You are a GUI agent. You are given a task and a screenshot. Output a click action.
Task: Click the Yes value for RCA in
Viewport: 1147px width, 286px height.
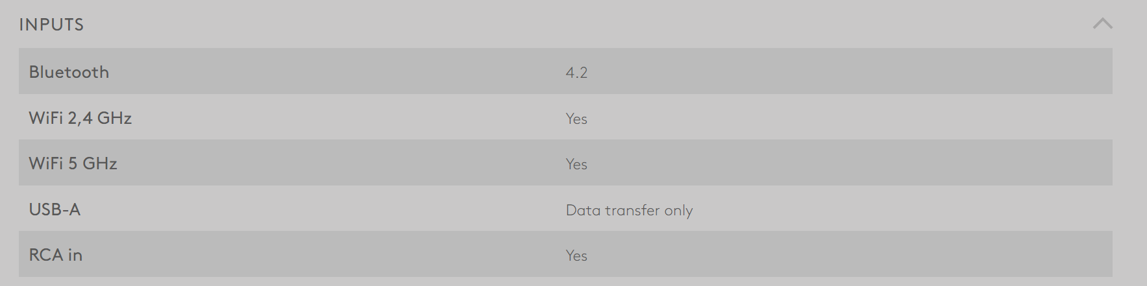click(576, 256)
